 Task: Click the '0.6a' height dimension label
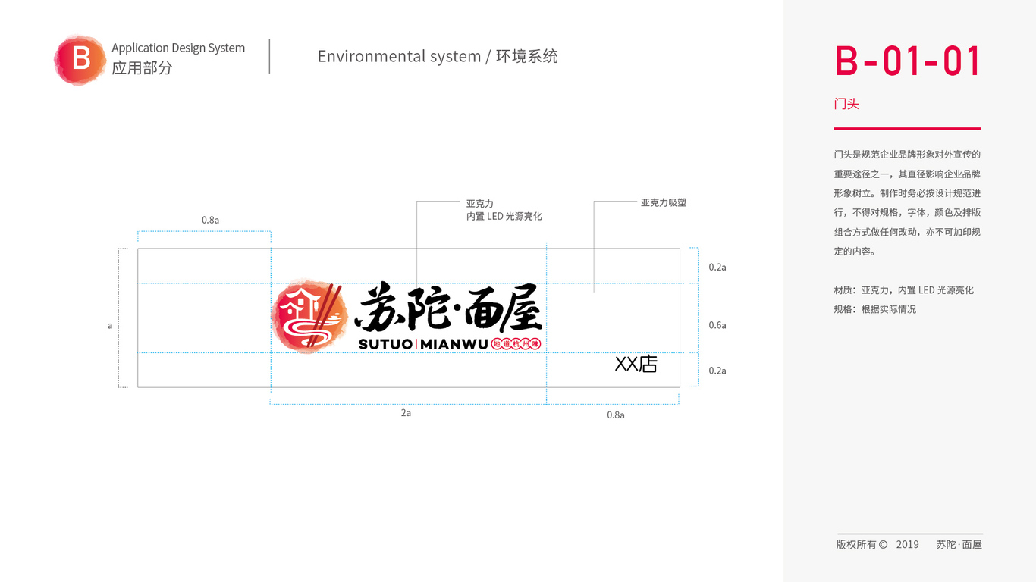pyautogui.click(x=717, y=325)
